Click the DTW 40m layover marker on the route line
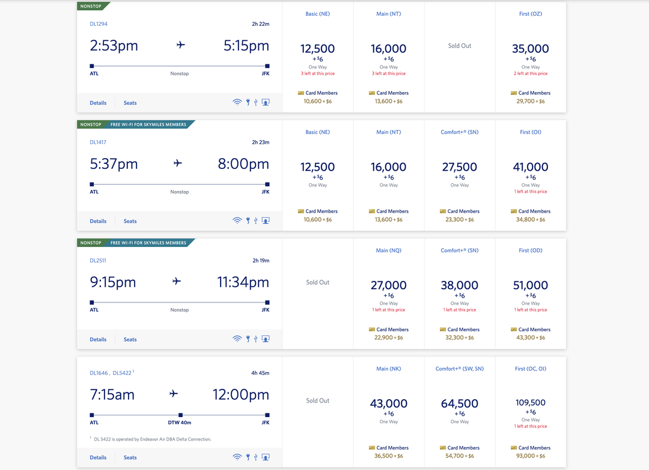This screenshot has width=649, height=470. [179, 415]
